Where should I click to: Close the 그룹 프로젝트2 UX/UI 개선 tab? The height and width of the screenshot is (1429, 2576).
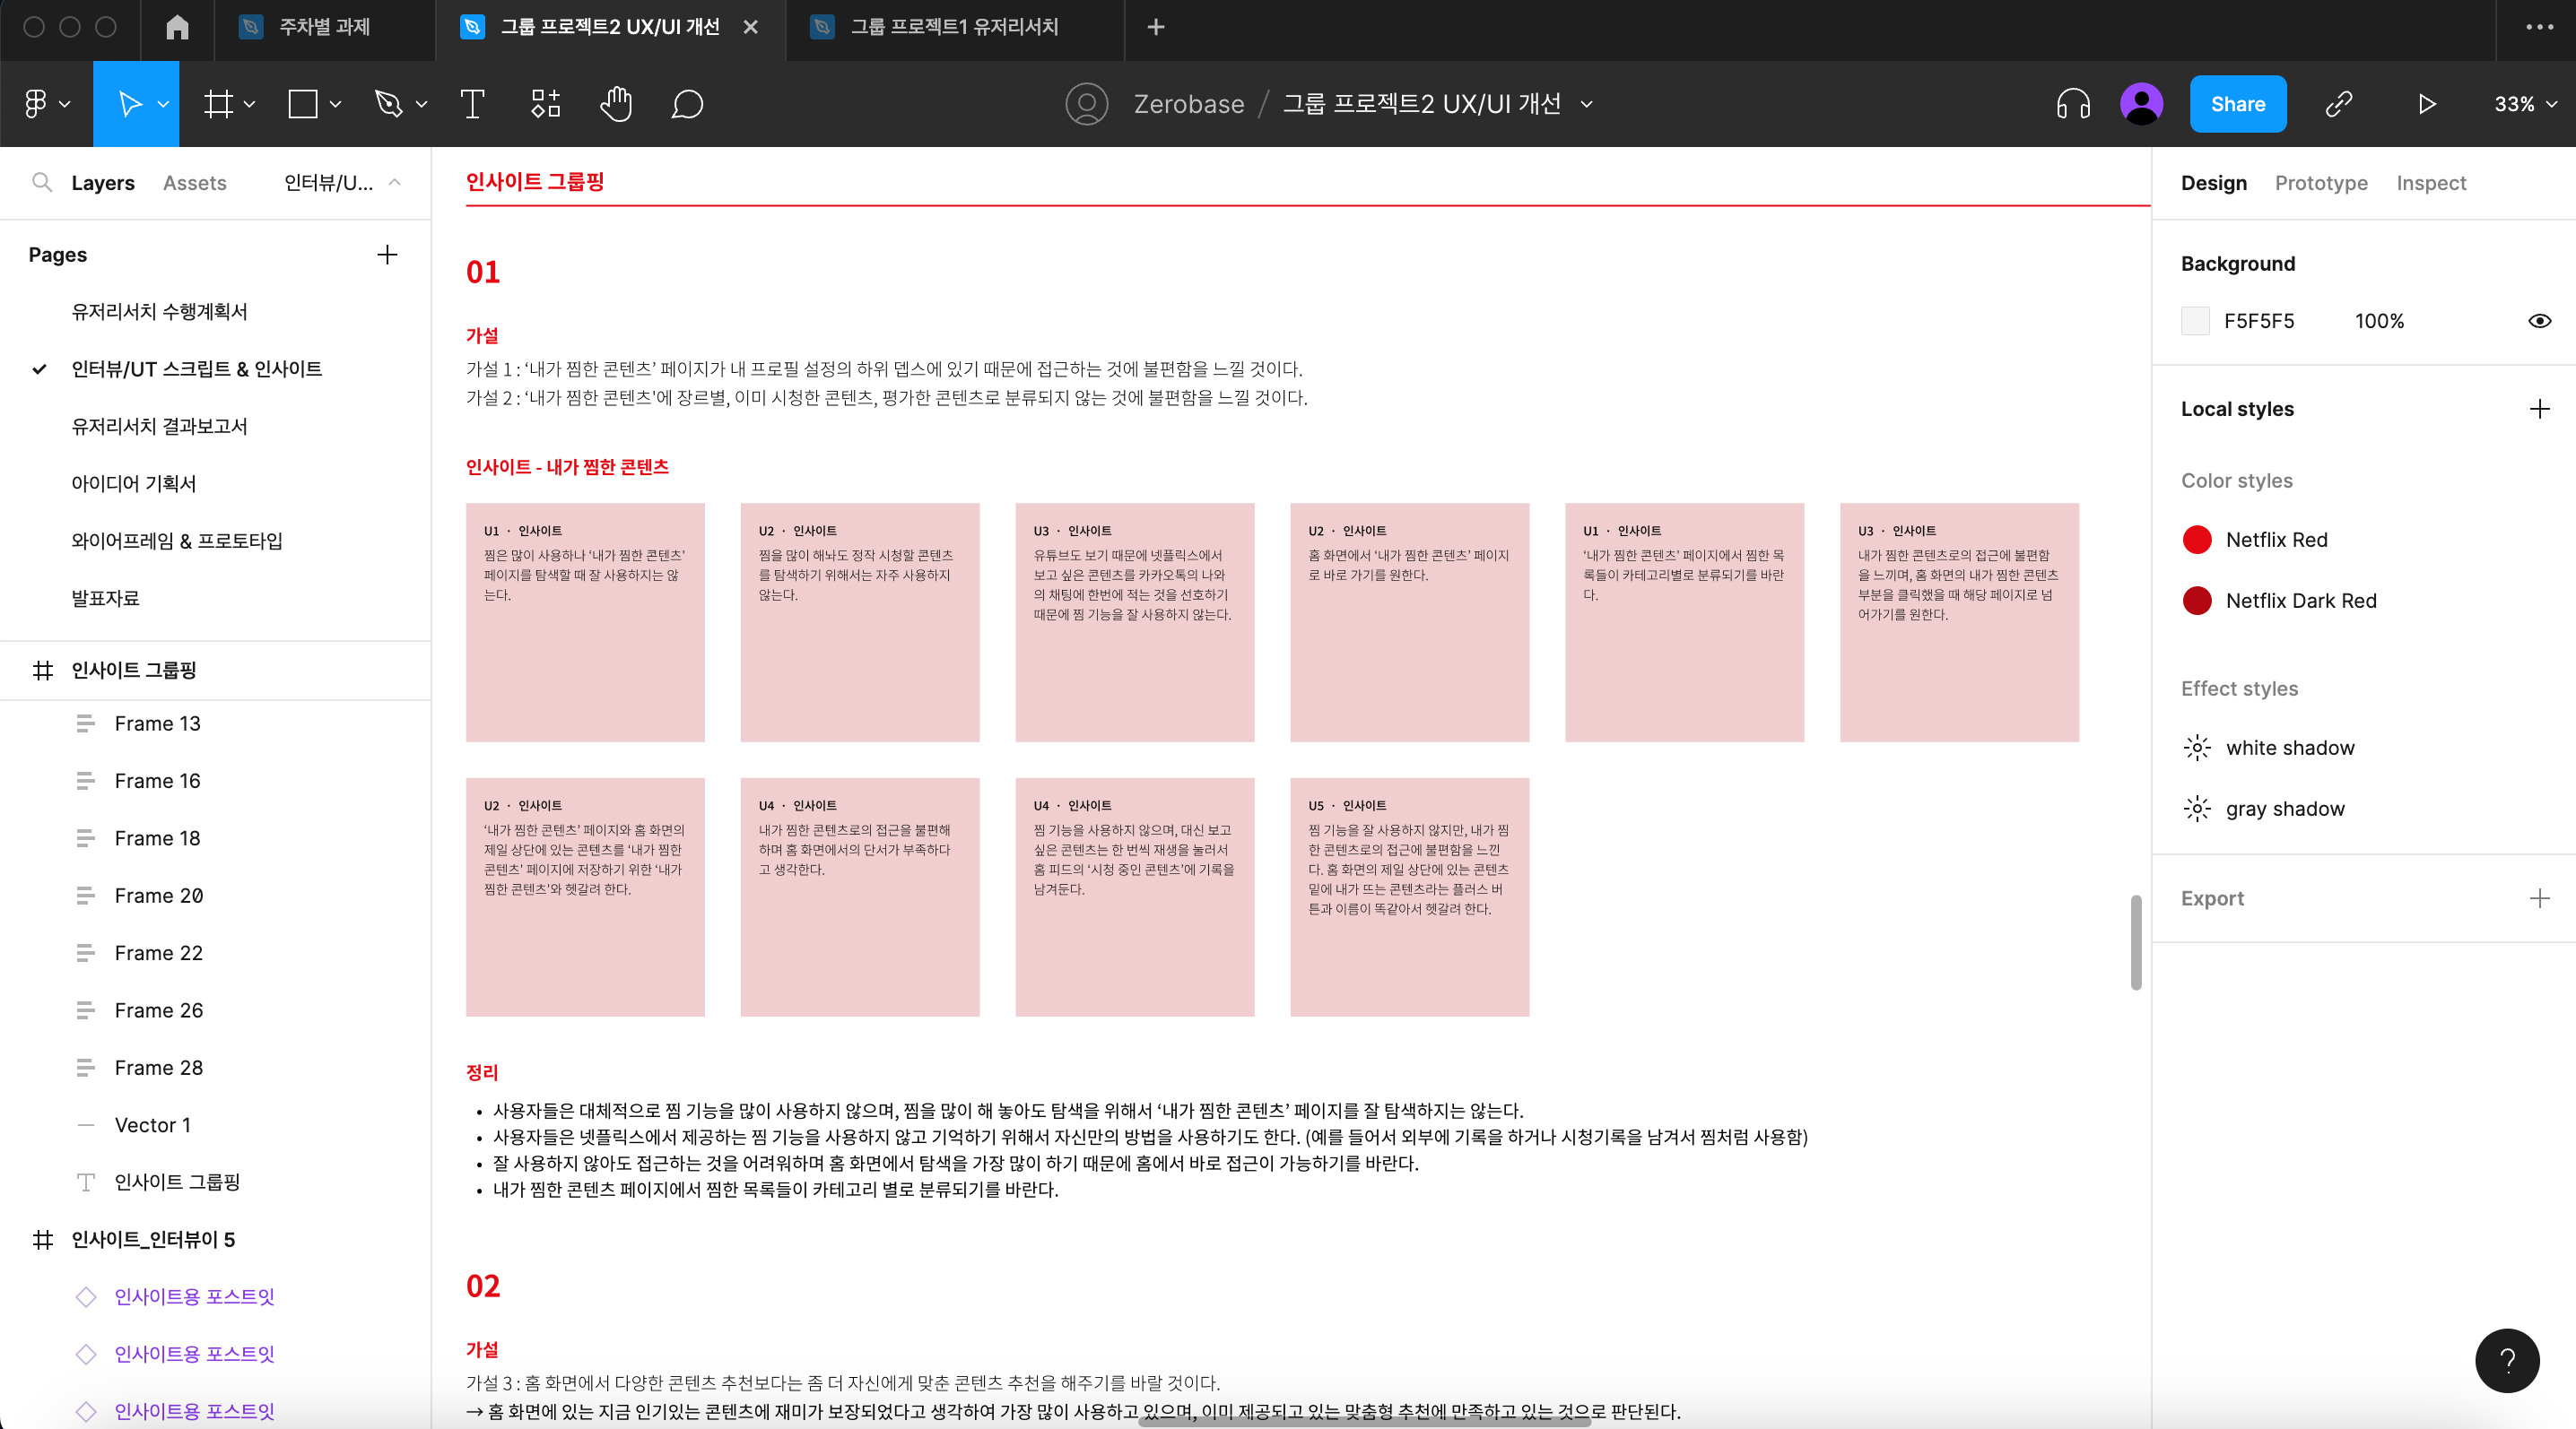[x=750, y=27]
